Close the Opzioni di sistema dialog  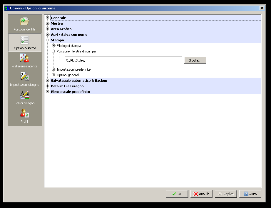coord(262,8)
